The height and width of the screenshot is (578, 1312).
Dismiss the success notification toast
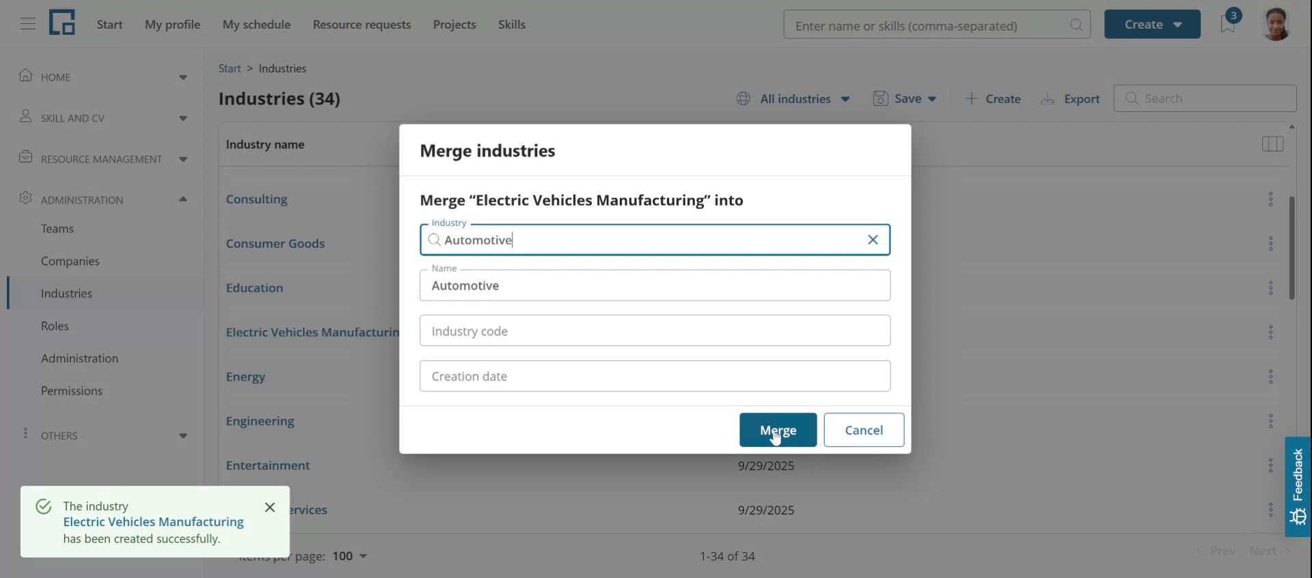click(x=270, y=507)
